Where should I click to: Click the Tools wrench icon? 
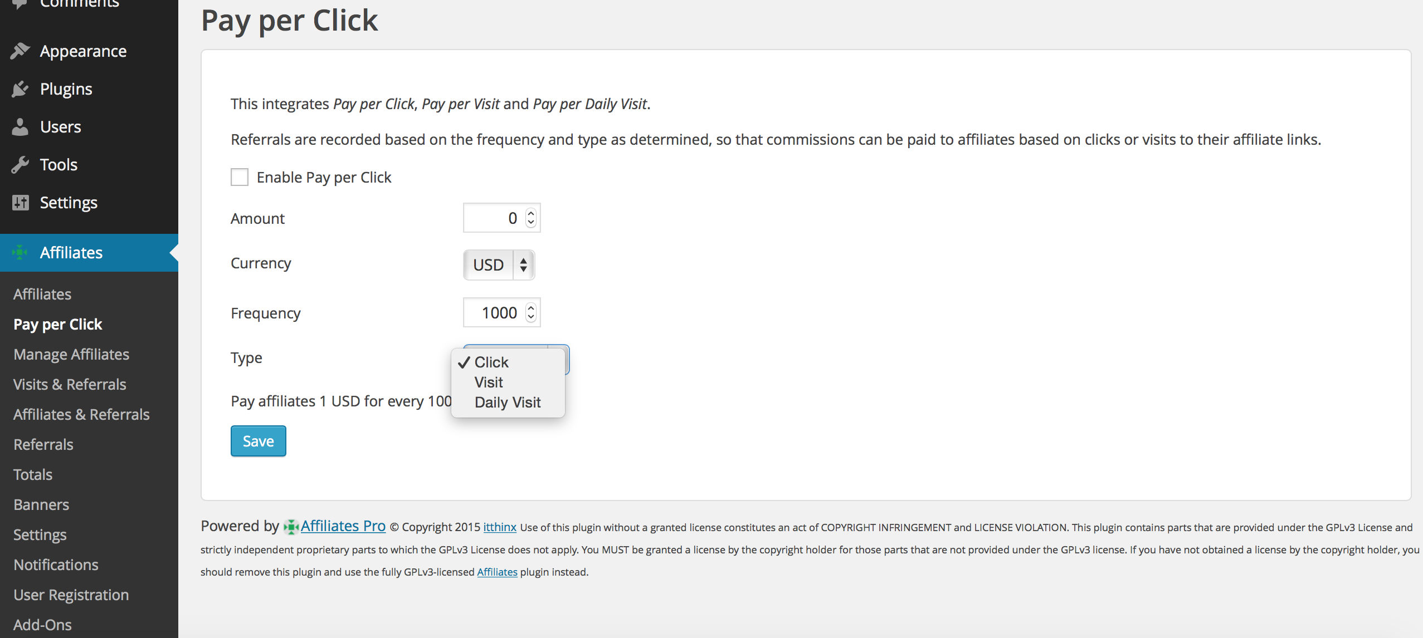tap(20, 164)
